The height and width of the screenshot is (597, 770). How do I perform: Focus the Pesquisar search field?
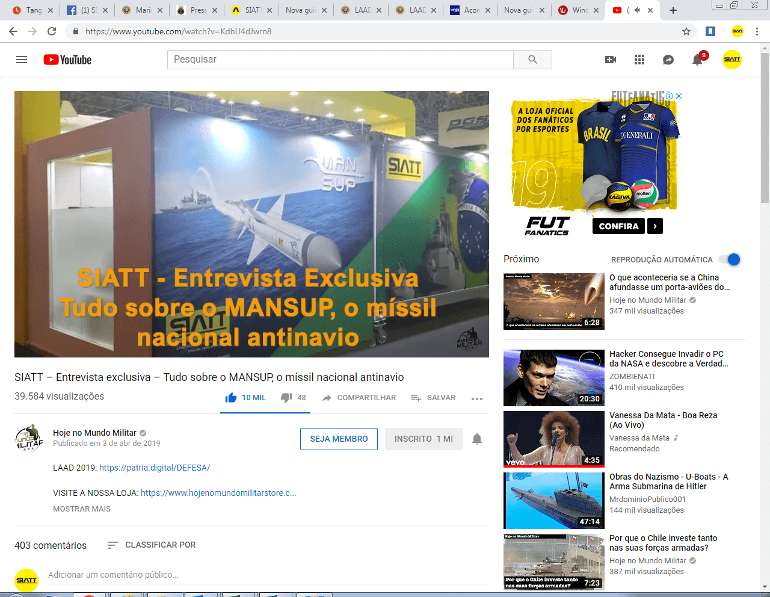tap(340, 60)
